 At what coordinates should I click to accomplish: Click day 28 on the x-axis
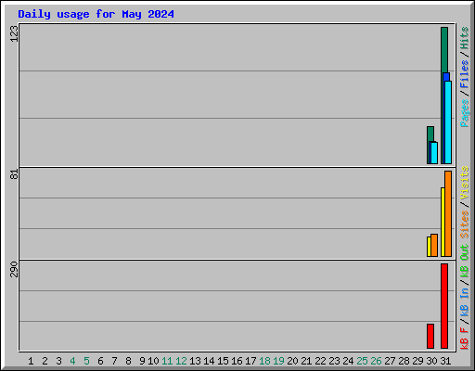(404, 361)
